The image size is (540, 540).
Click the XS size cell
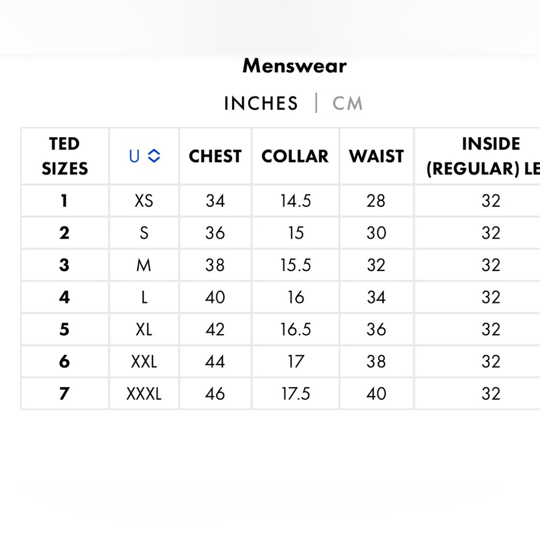point(144,201)
